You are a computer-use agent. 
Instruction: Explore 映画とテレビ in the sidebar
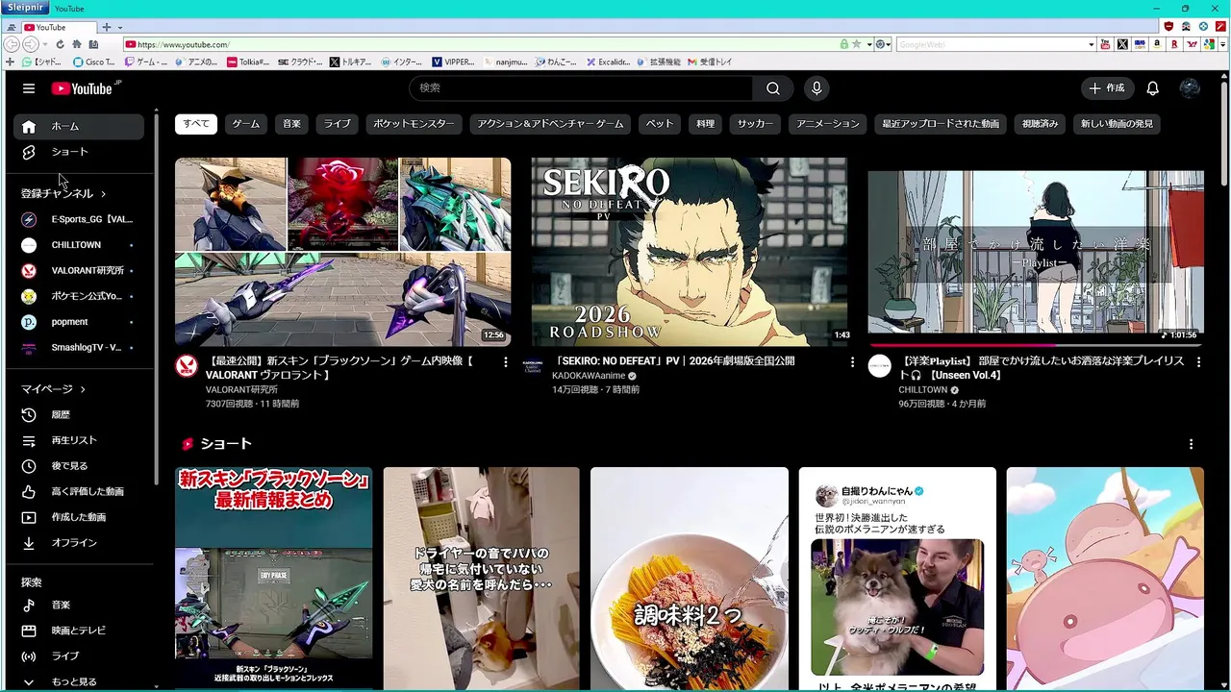click(79, 630)
